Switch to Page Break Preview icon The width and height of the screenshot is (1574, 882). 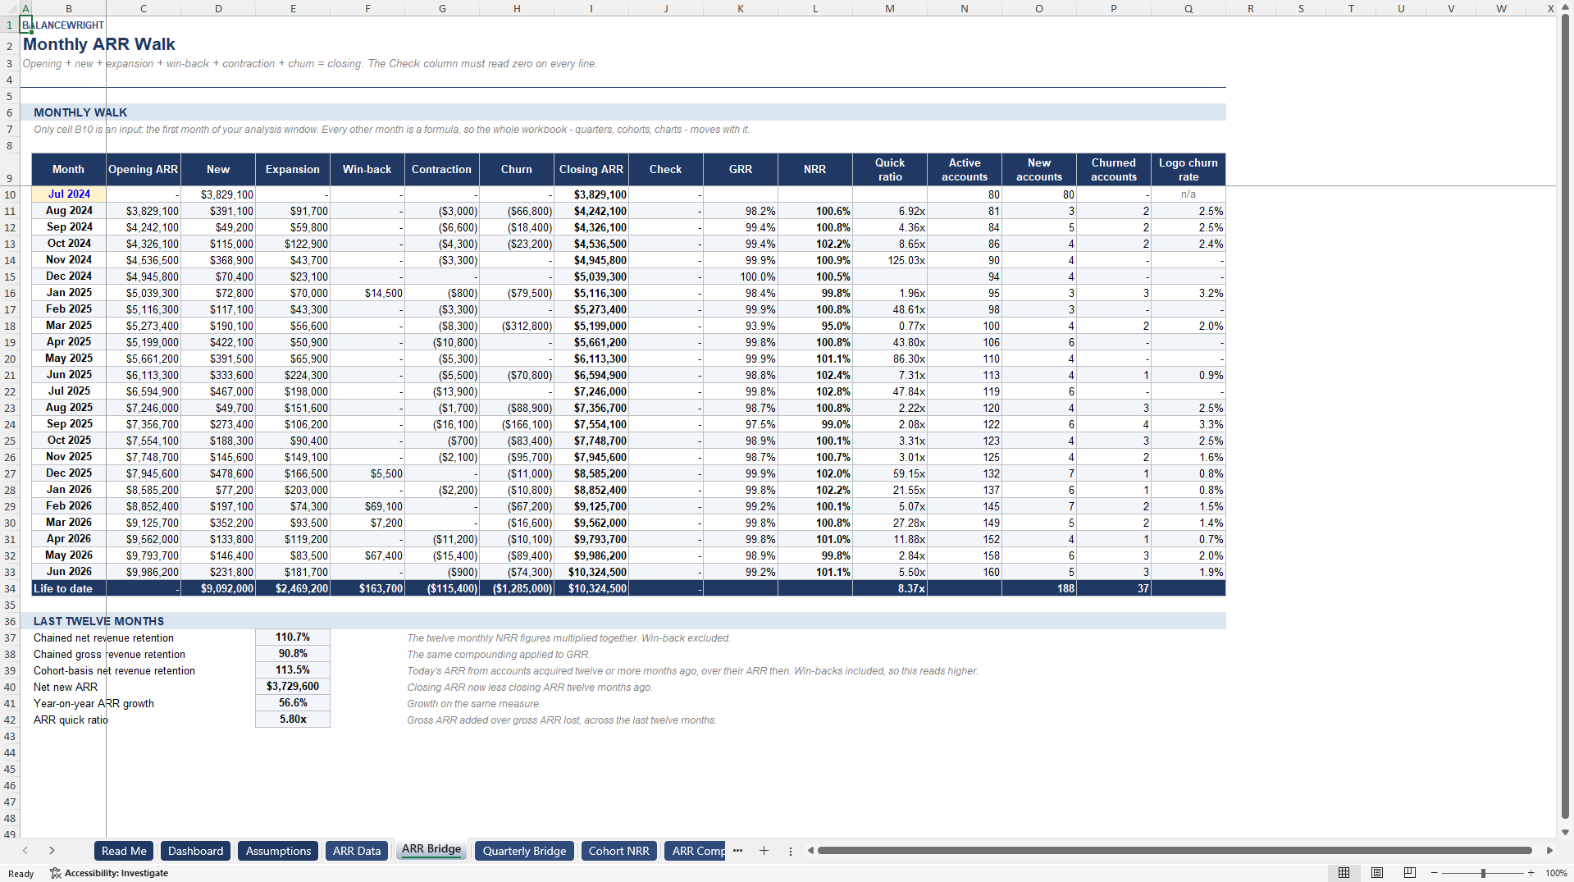[x=1409, y=873]
